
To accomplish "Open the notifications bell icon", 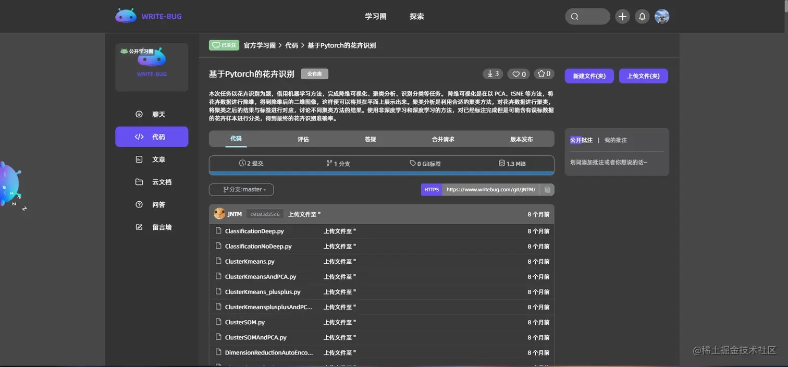I will (642, 17).
